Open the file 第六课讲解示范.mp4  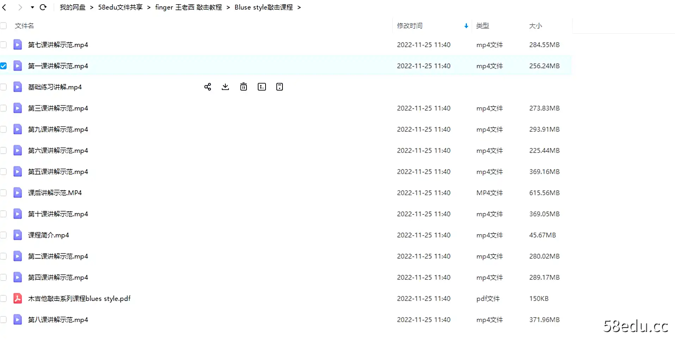[x=58, y=150]
